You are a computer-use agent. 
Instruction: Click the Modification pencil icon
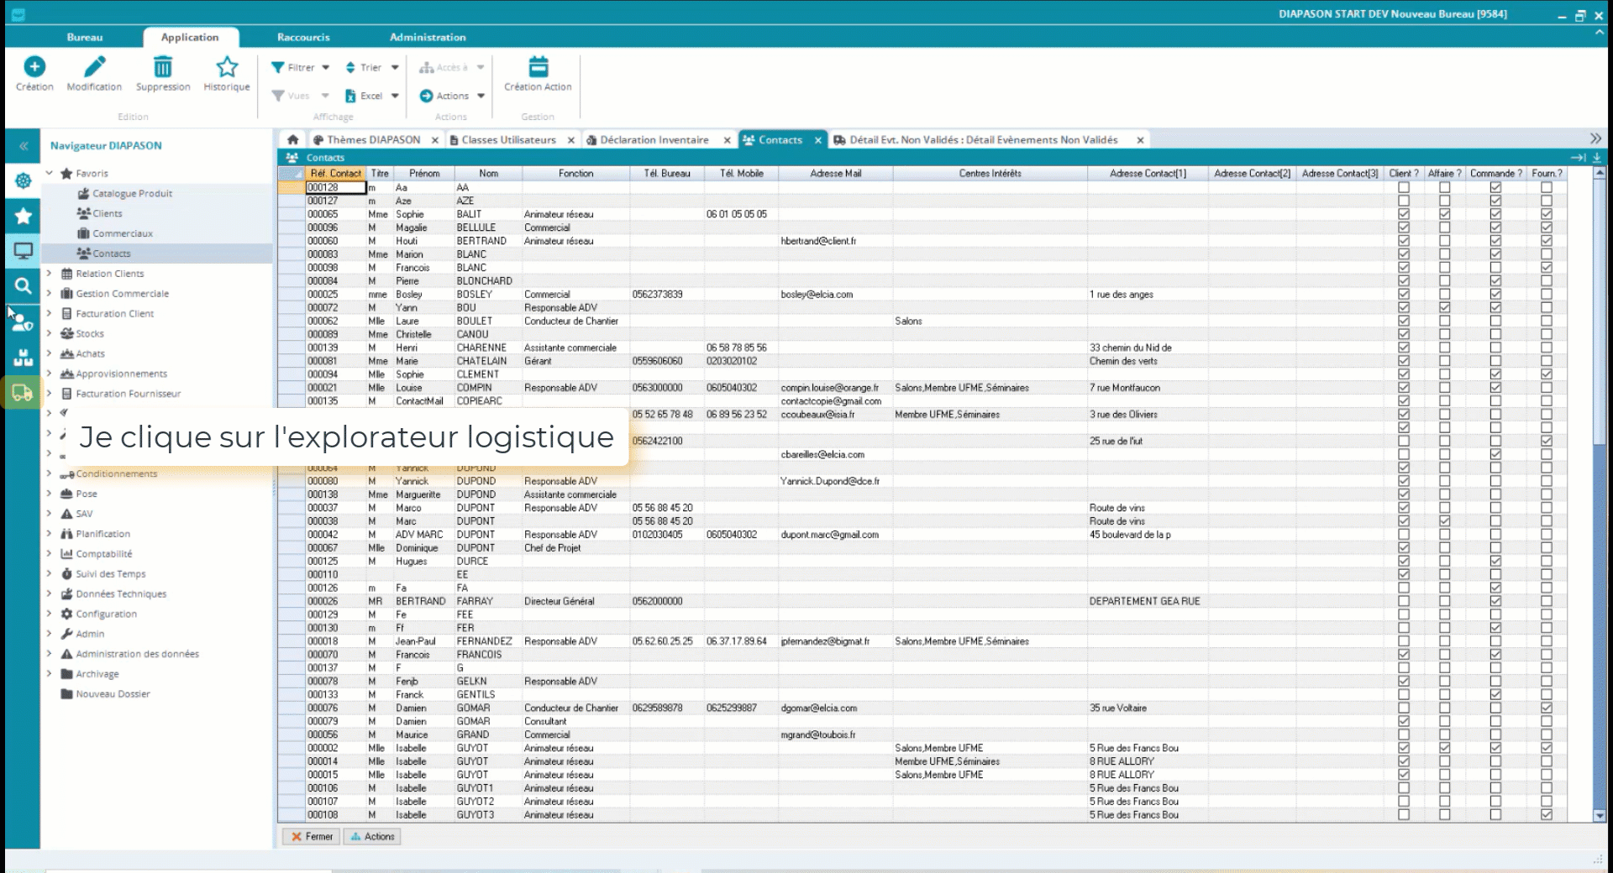[x=94, y=67]
